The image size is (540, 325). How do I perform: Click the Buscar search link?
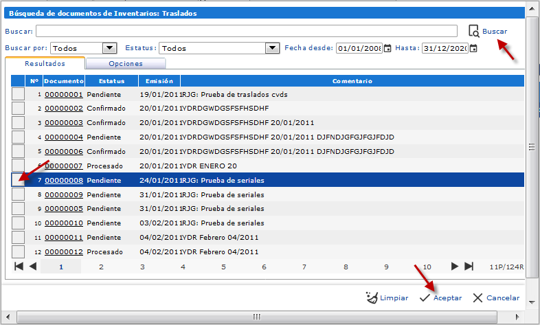click(495, 32)
